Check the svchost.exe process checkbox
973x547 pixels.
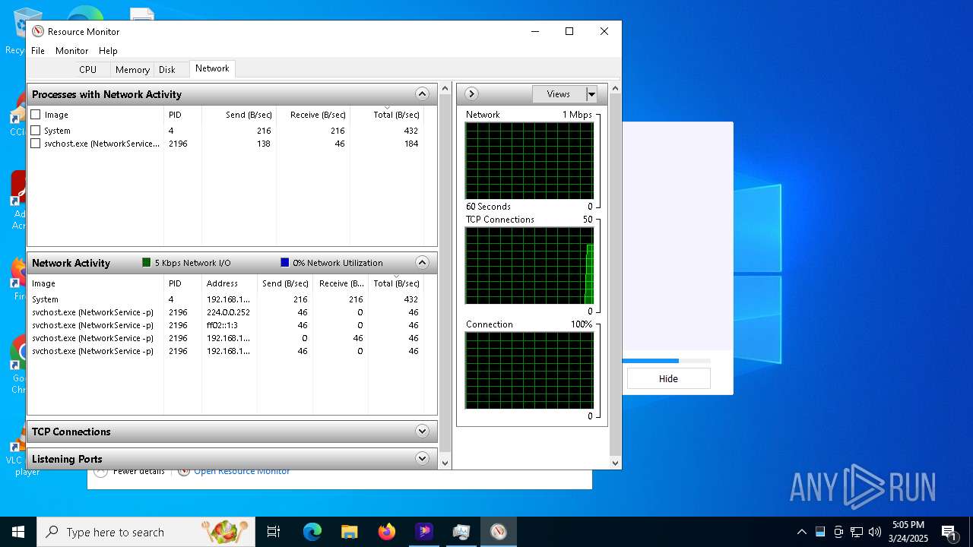click(x=36, y=144)
